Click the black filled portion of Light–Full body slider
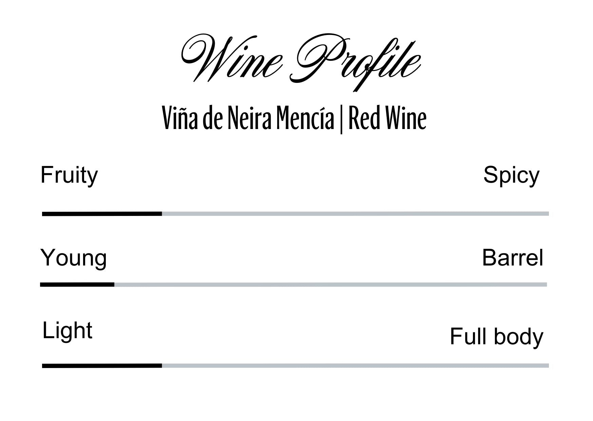 (102, 366)
